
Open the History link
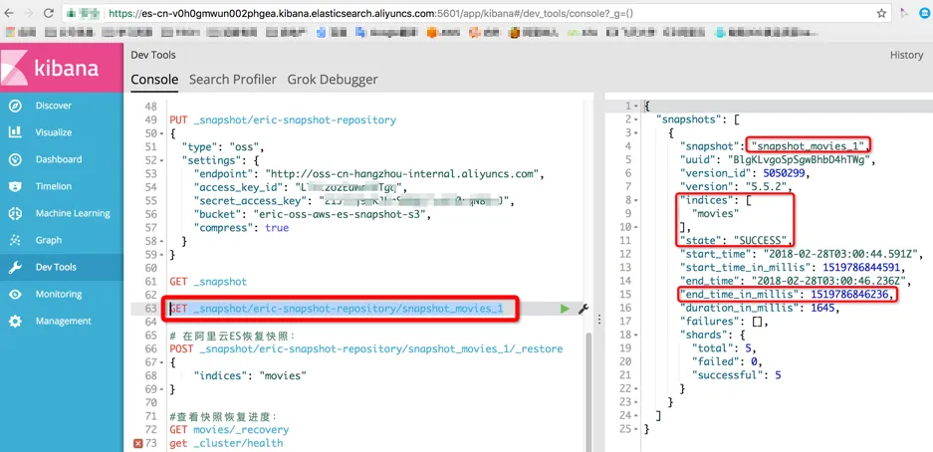point(906,55)
